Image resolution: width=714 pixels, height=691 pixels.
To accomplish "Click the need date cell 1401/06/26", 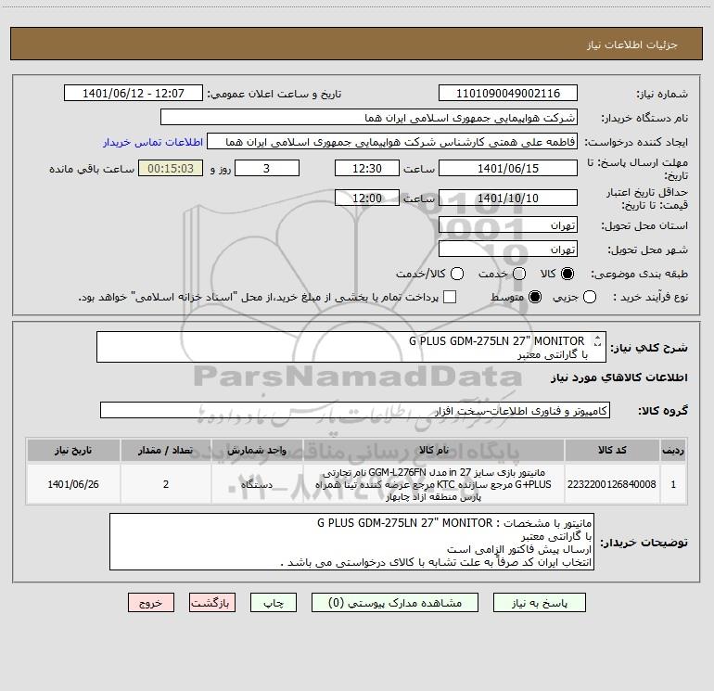I will [73, 484].
